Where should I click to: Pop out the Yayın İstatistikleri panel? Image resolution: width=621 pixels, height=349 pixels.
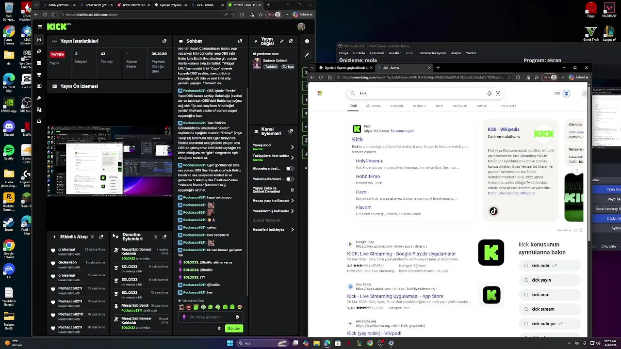coord(164,41)
